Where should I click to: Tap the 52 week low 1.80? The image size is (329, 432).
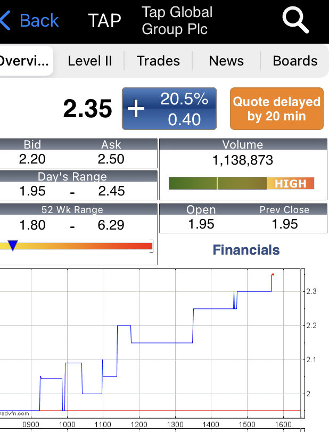click(32, 225)
